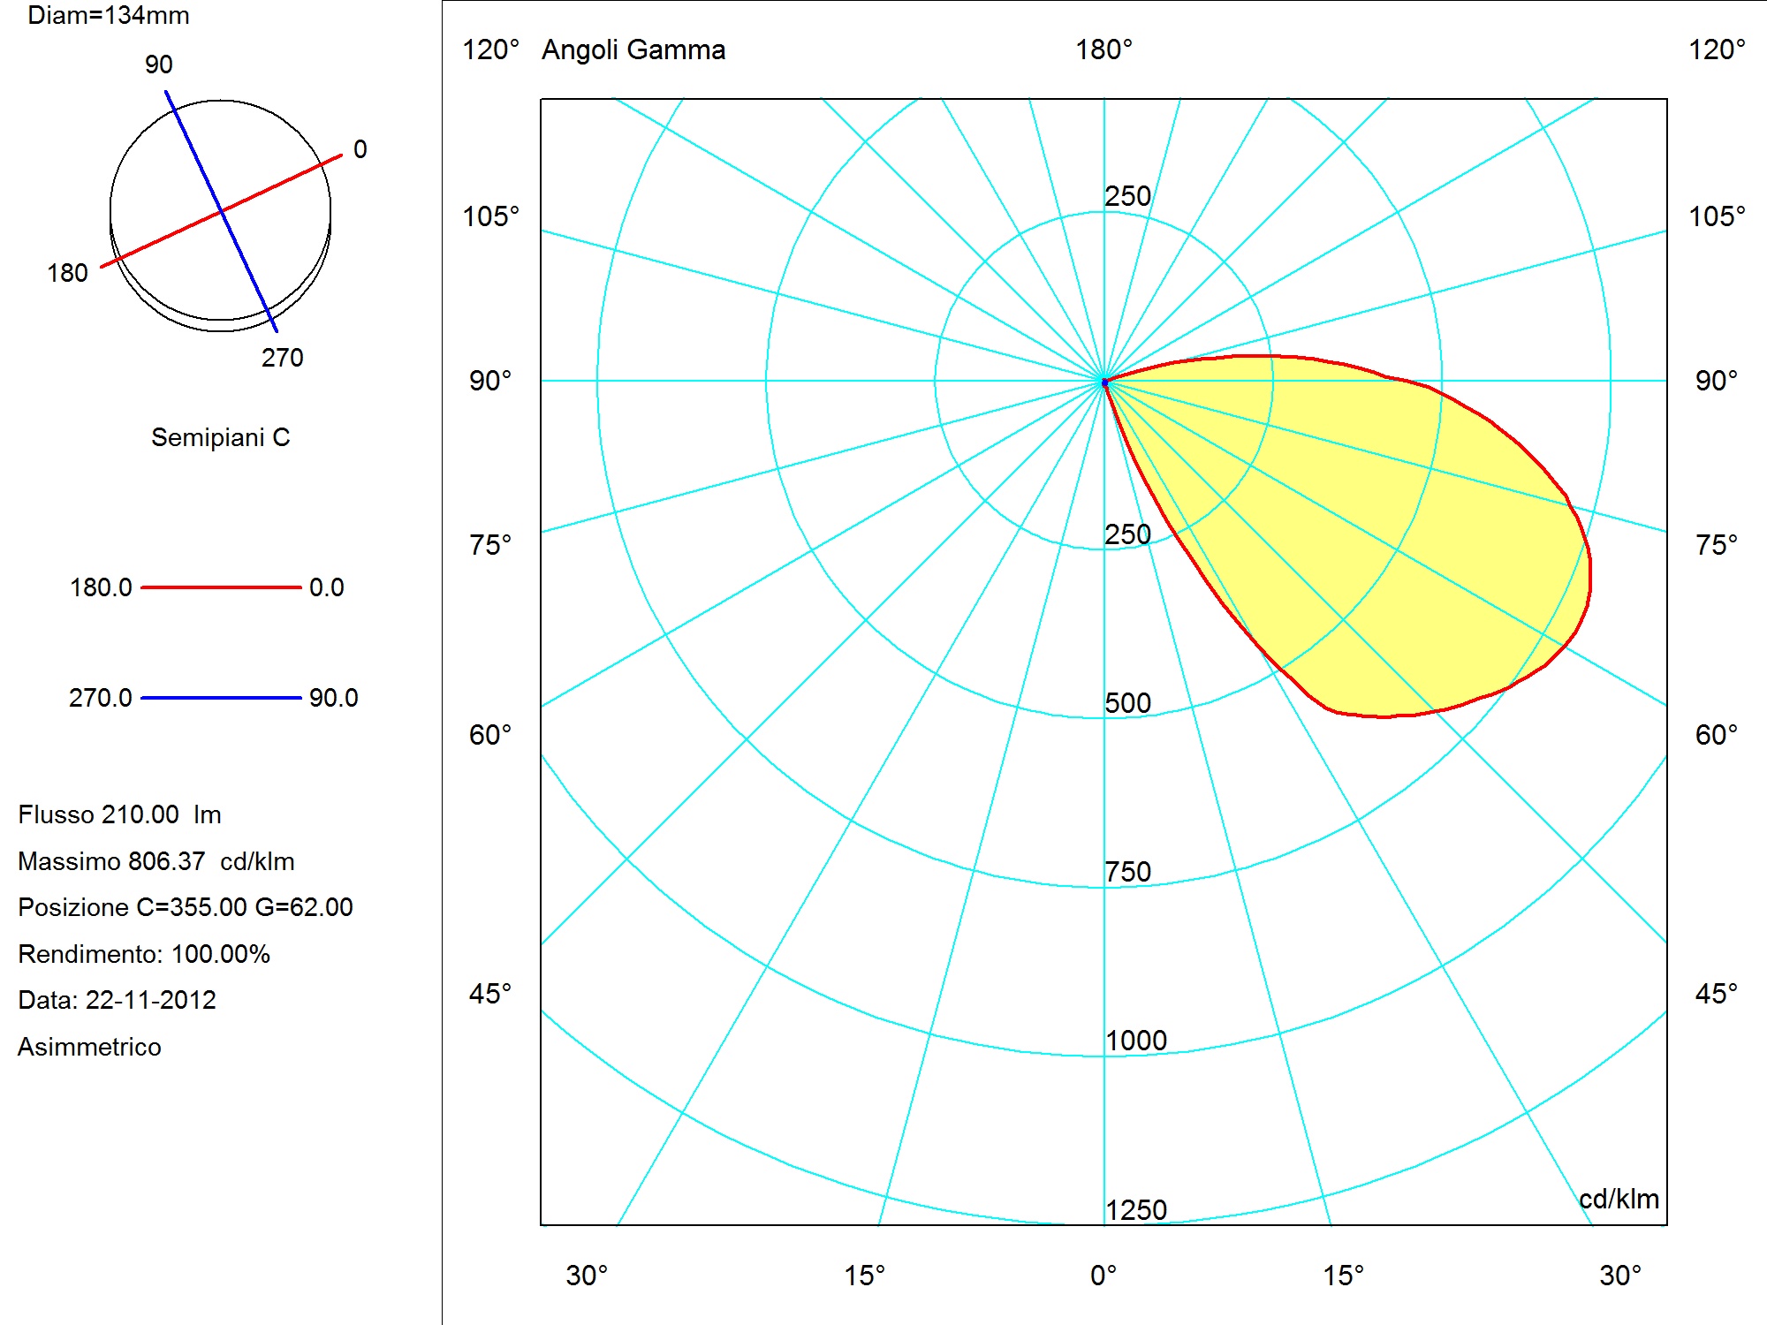Click the '180°' label above the chart

pos(1103,49)
